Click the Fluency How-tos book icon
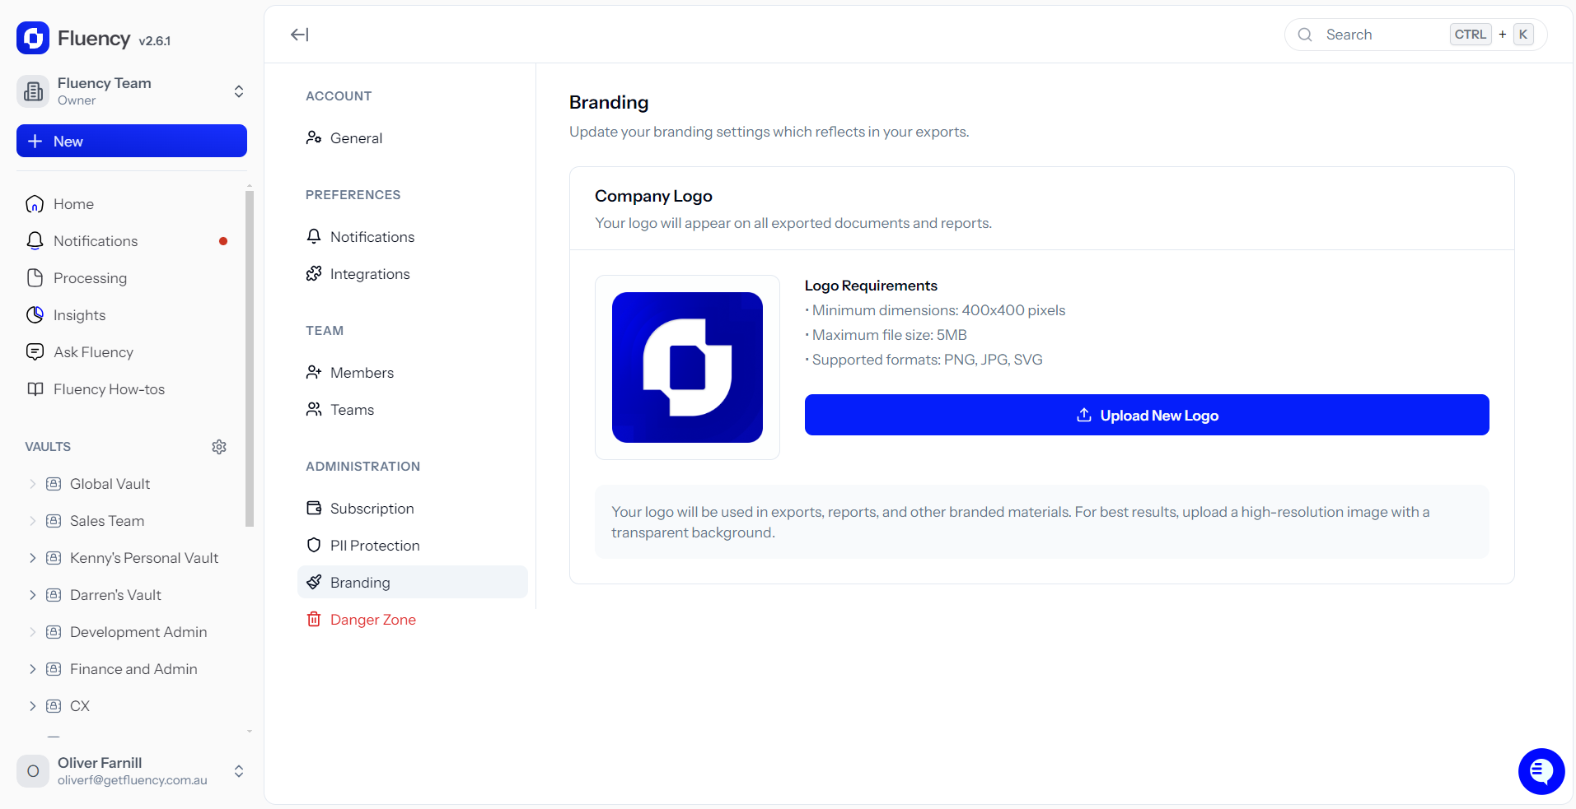 pyautogui.click(x=35, y=389)
